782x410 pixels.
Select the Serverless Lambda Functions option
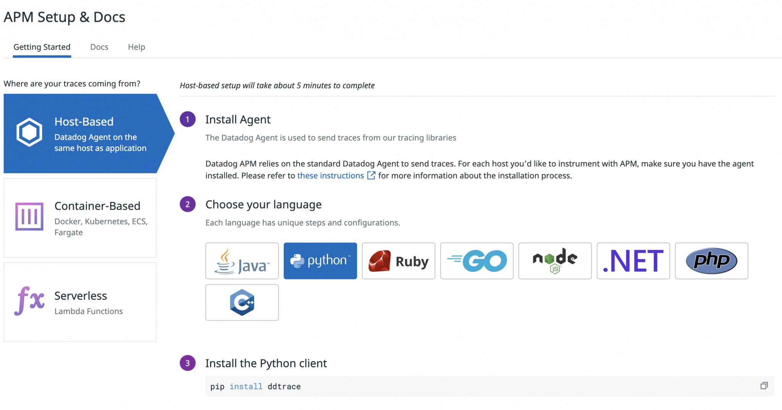(80, 302)
